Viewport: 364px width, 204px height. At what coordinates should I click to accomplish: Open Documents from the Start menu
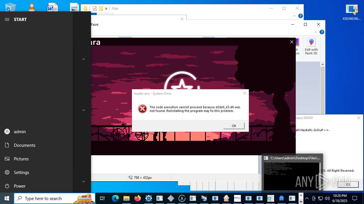pyautogui.click(x=36, y=145)
